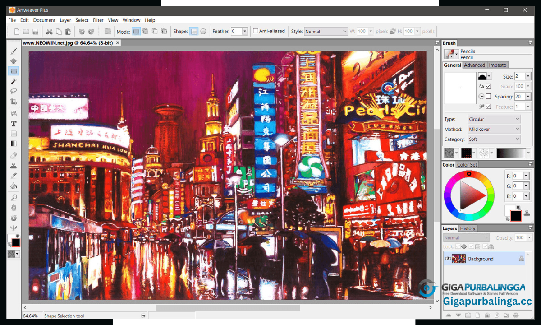This screenshot has width=541, height=325.
Task: Switch to the Color Set tab
Action: (467, 165)
